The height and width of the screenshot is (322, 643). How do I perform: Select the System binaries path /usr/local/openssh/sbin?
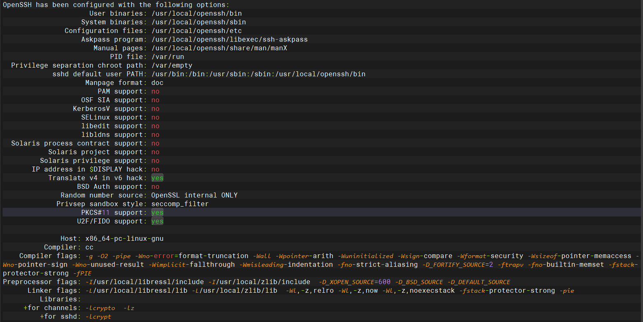click(199, 22)
